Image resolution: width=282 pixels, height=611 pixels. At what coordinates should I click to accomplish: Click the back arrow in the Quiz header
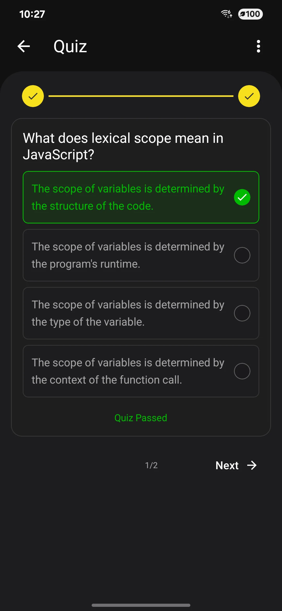24,46
